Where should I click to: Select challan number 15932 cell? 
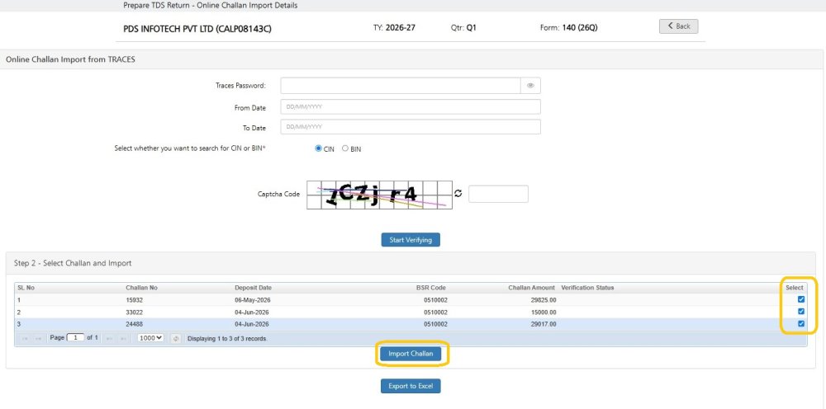pyautogui.click(x=135, y=299)
